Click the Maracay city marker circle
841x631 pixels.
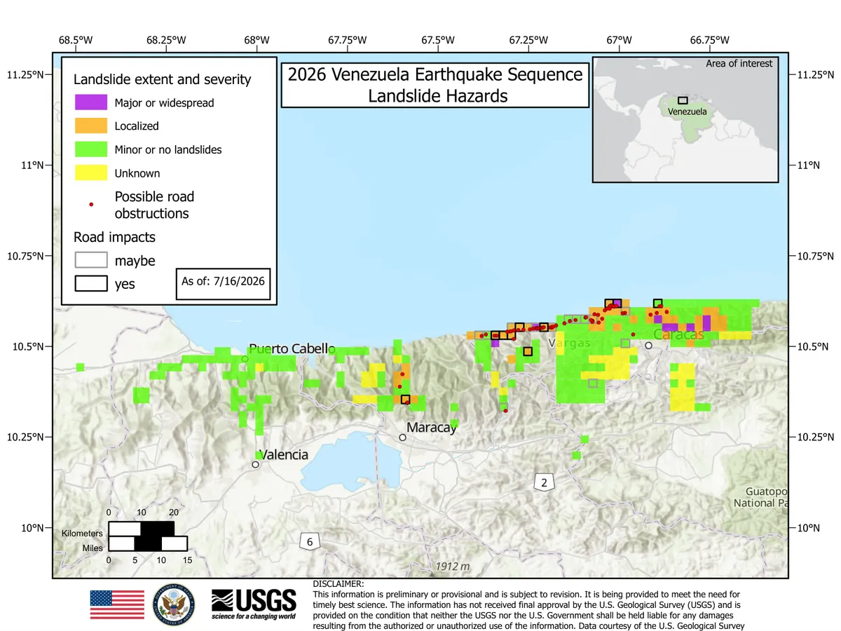(x=402, y=437)
